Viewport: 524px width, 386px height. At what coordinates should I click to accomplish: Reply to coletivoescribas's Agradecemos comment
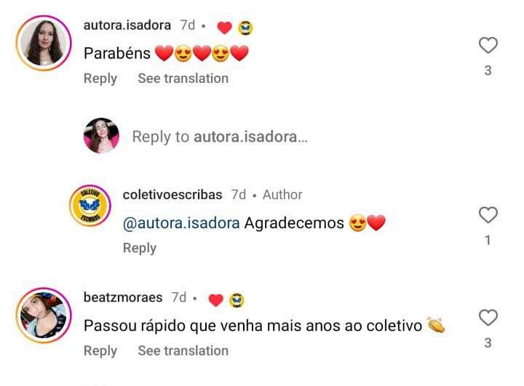[140, 248]
